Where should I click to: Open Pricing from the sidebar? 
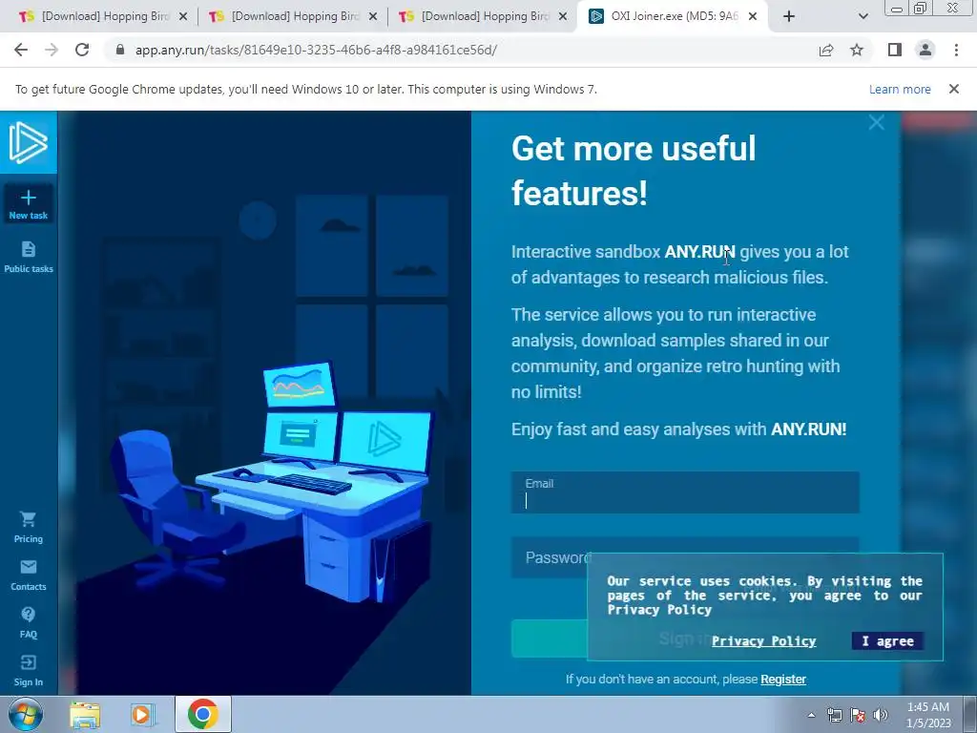[x=28, y=527]
